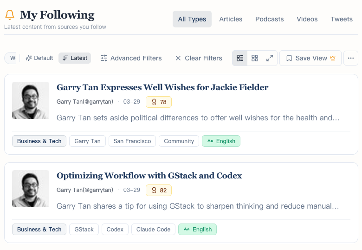Open the three-dots more options menu

351,58
